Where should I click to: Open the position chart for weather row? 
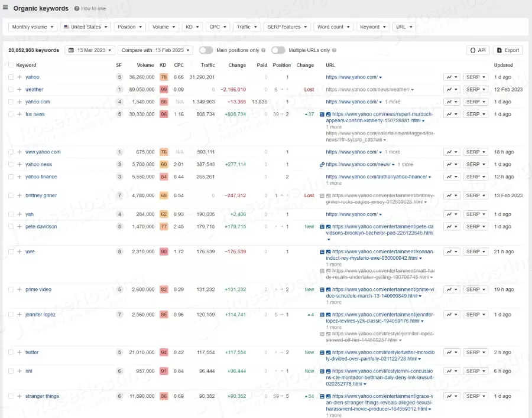452,90
